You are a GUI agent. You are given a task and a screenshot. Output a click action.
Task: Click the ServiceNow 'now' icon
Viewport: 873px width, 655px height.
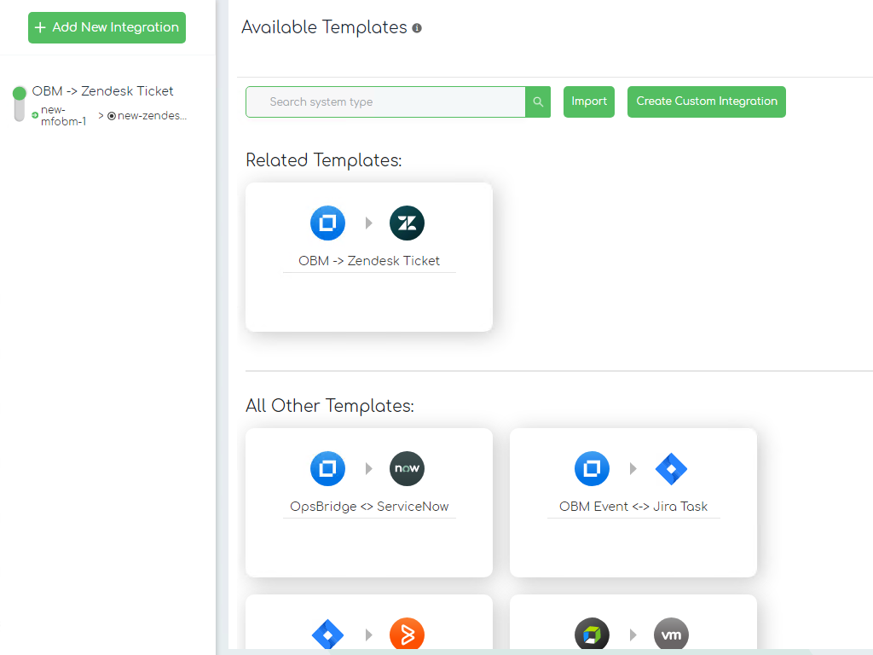(407, 468)
